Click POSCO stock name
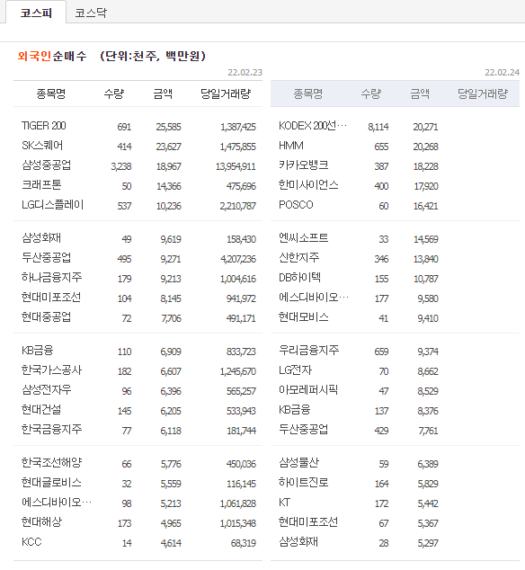 [296, 205]
